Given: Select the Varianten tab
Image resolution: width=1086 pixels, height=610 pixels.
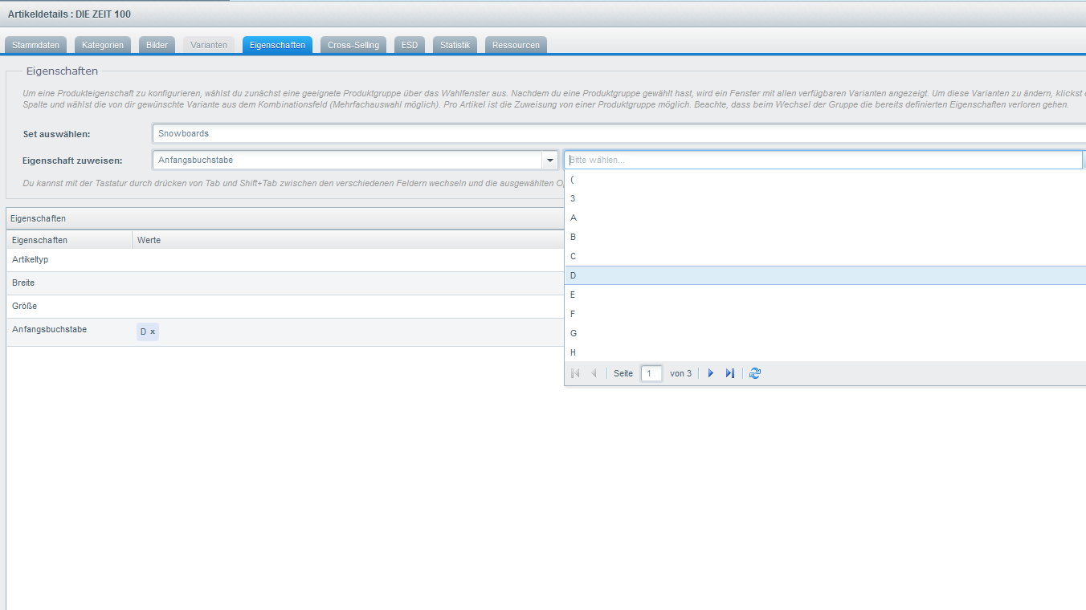Looking at the screenshot, I should tap(209, 45).
